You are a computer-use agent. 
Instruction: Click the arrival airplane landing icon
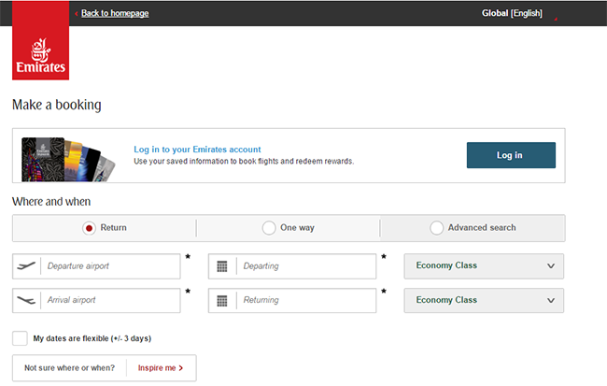point(26,300)
